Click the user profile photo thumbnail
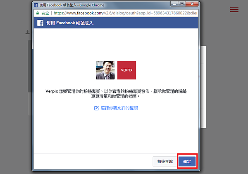This screenshot has height=174, width=248. (105, 70)
